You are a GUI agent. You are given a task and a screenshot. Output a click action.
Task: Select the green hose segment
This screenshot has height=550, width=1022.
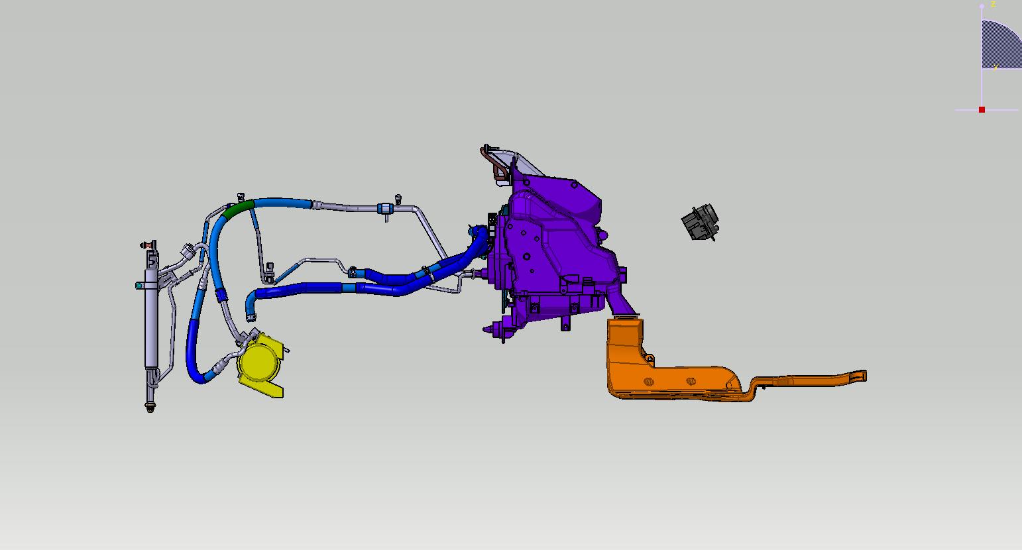[x=239, y=207]
